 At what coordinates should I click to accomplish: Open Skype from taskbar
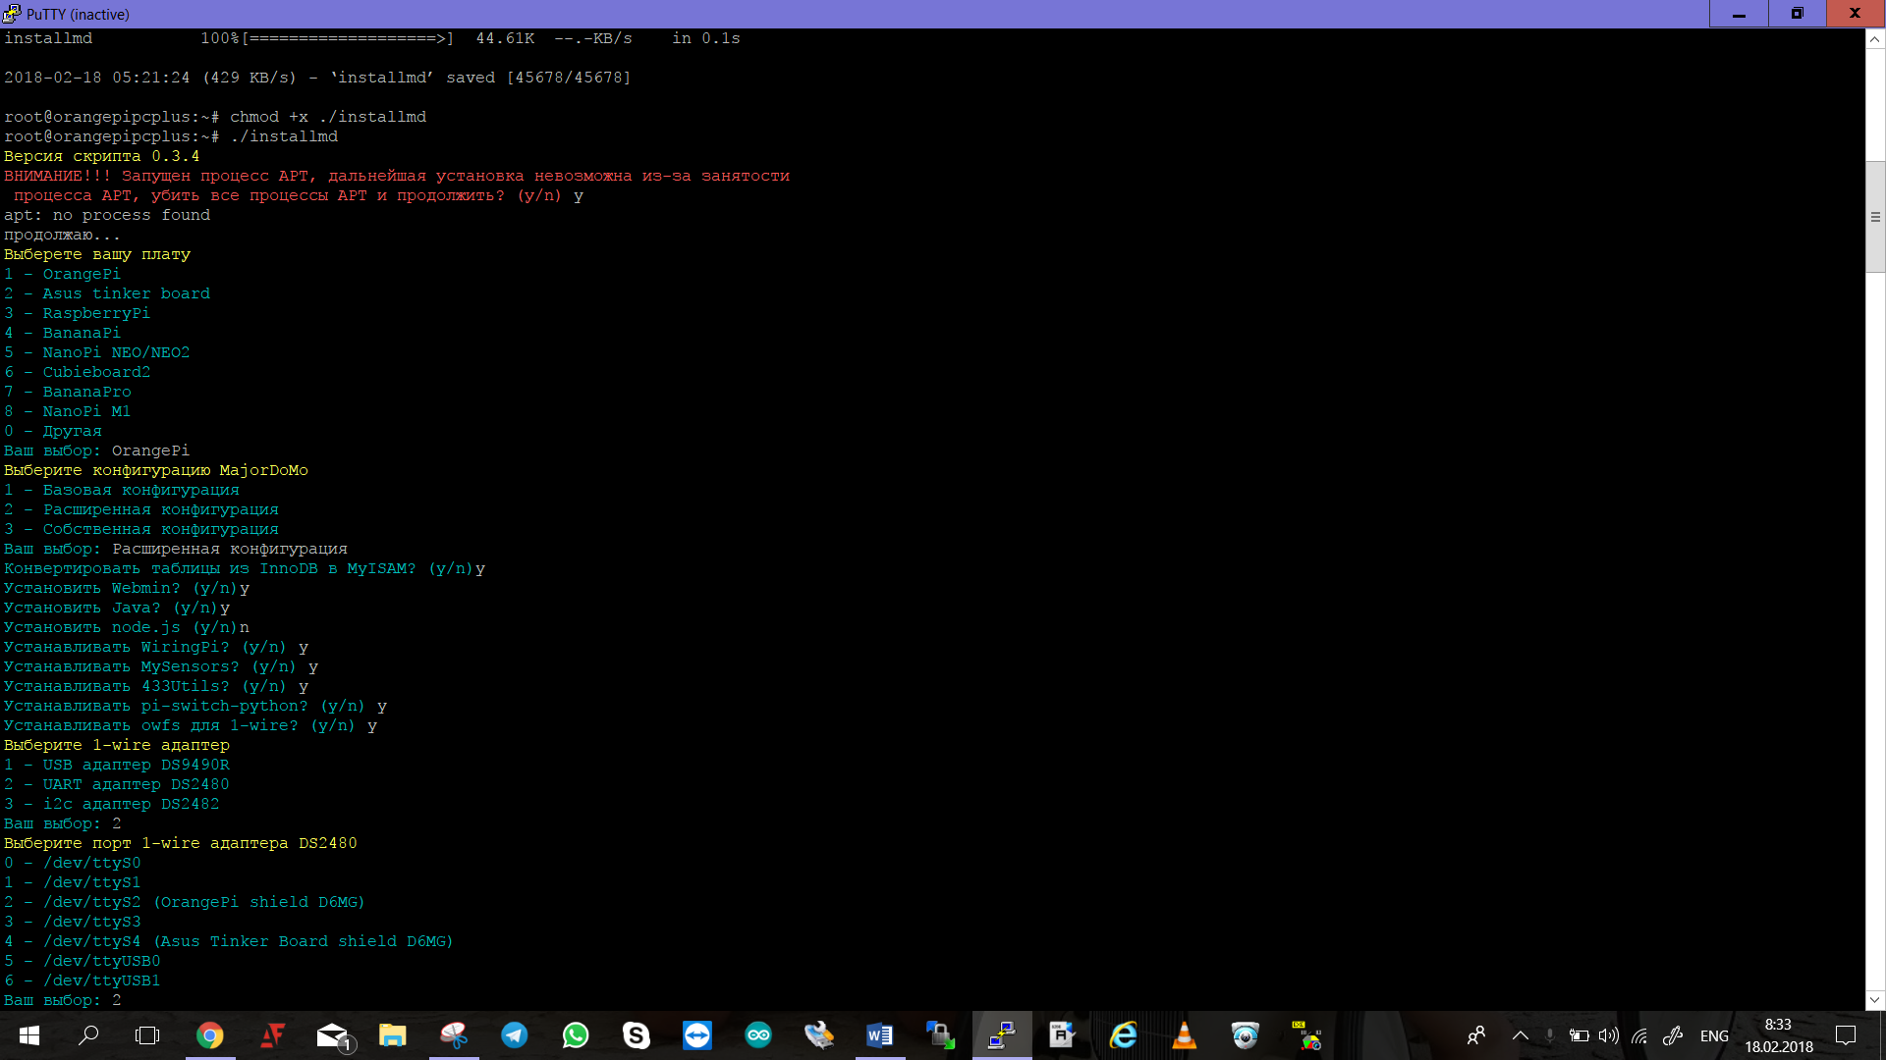point(637,1035)
